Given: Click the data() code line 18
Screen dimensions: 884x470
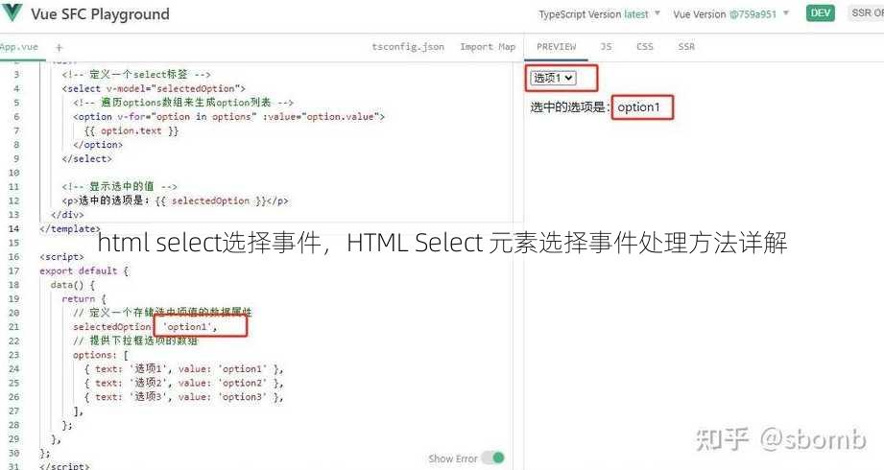Looking at the screenshot, I should click(x=73, y=285).
